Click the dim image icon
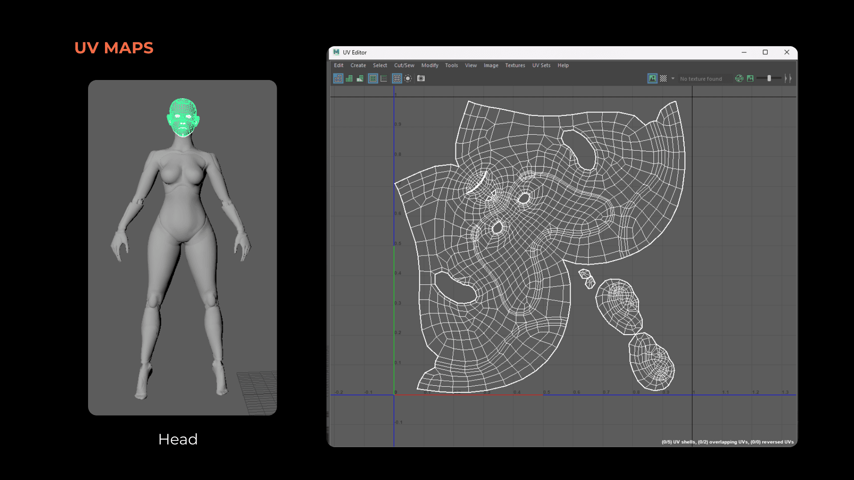This screenshot has width=854, height=480. coord(750,79)
